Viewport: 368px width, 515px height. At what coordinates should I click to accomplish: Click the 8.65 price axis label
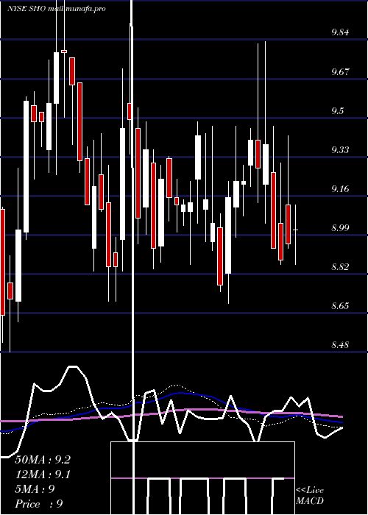click(340, 306)
